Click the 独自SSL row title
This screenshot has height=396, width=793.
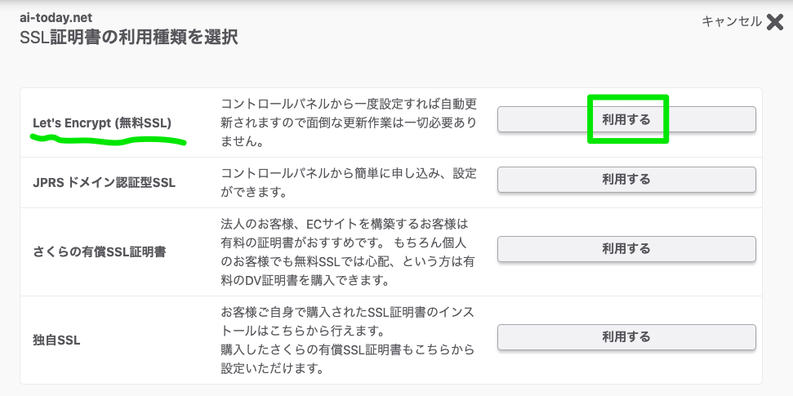56,340
